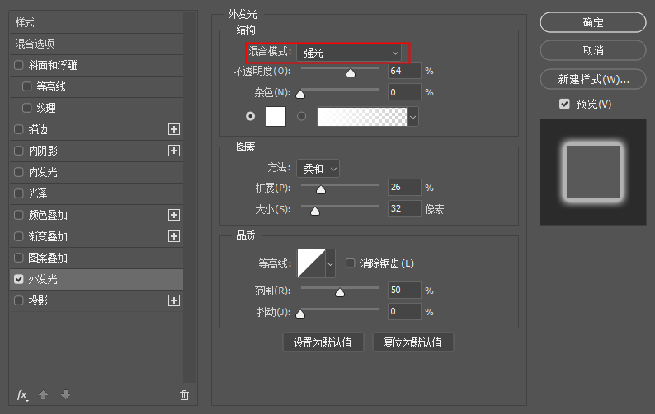This screenshot has height=414, width=655.
Task: Open the white glow color swatch
Action: click(276, 116)
